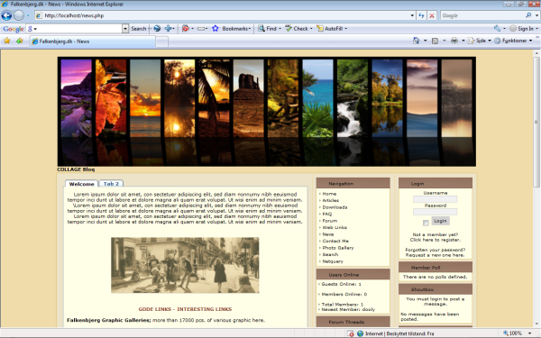Click the browser Back arrow button
Viewport: 541px width, 338px height.
(x=6, y=15)
